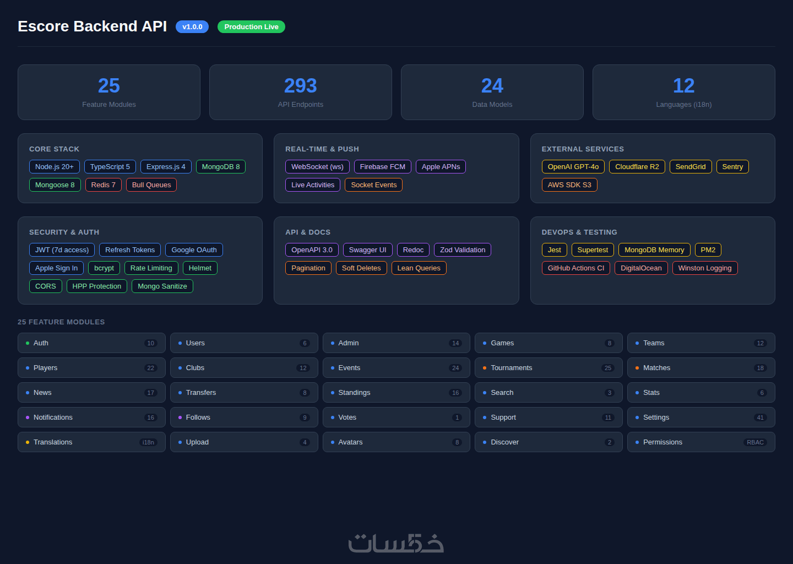Select the Express.js 4 tag
This screenshot has height=564, width=793.
coord(166,166)
